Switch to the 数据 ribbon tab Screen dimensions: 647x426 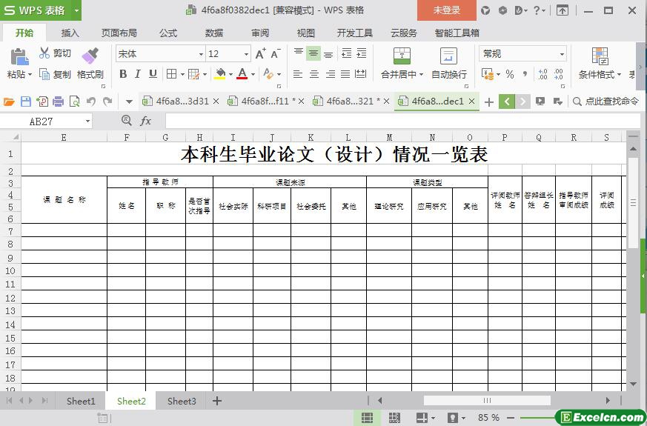coord(213,33)
